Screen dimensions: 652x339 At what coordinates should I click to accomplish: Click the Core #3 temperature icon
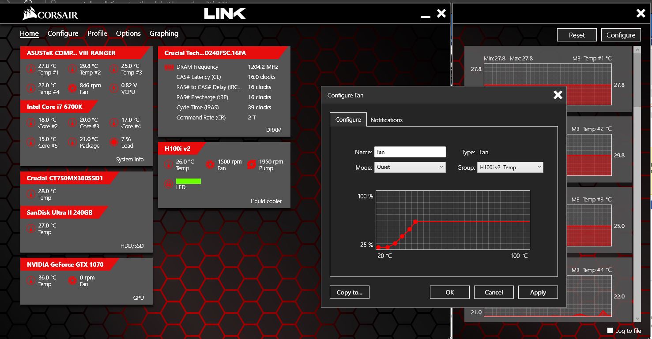coord(72,123)
